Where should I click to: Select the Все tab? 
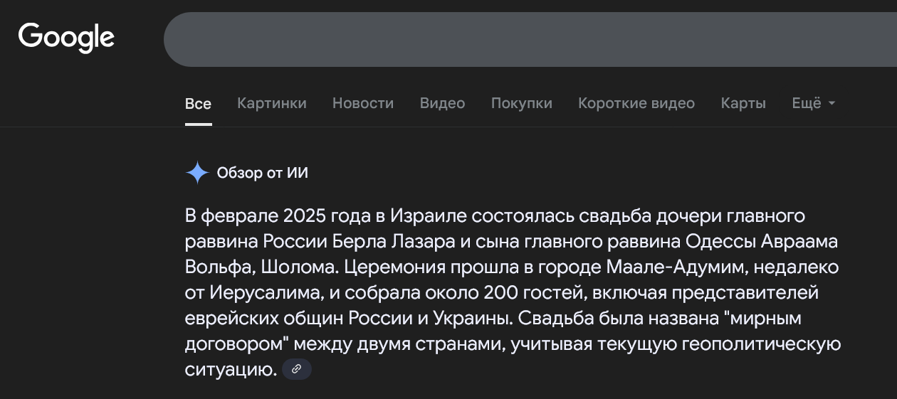pyautogui.click(x=198, y=104)
